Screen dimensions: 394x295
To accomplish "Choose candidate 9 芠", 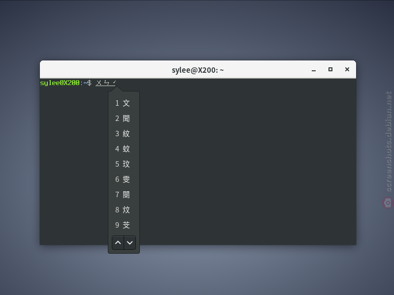I will [124, 225].
